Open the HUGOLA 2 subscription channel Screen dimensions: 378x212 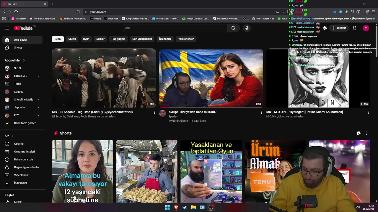(22, 76)
